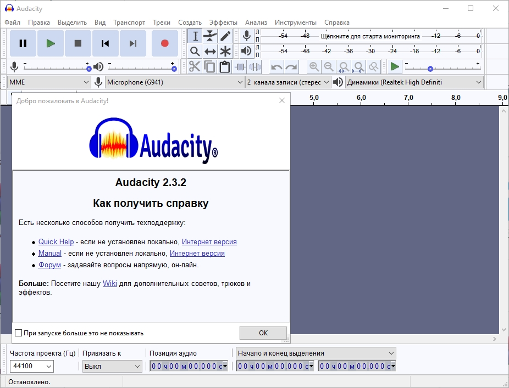Open the Привязать к Выкл dropdown
Viewport: 509px width, 388px height.
pos(112,367)
